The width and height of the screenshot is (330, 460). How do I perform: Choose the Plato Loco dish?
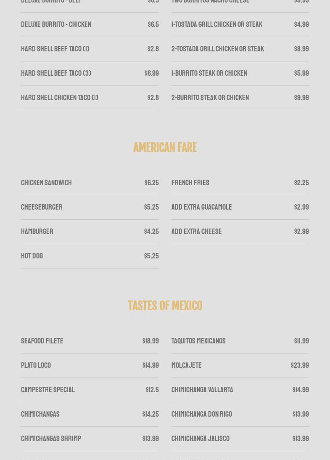click(36, 365)
